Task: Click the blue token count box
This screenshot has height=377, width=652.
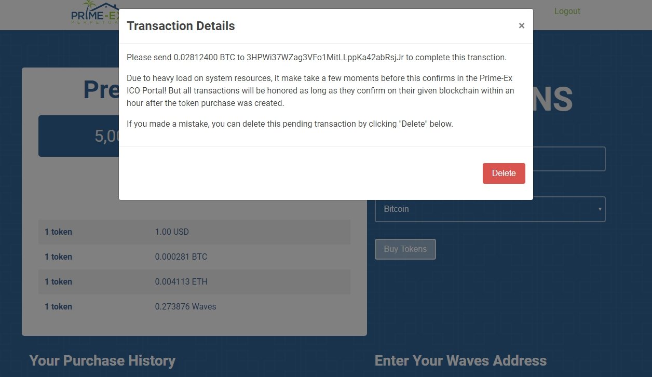Action: 78,136
